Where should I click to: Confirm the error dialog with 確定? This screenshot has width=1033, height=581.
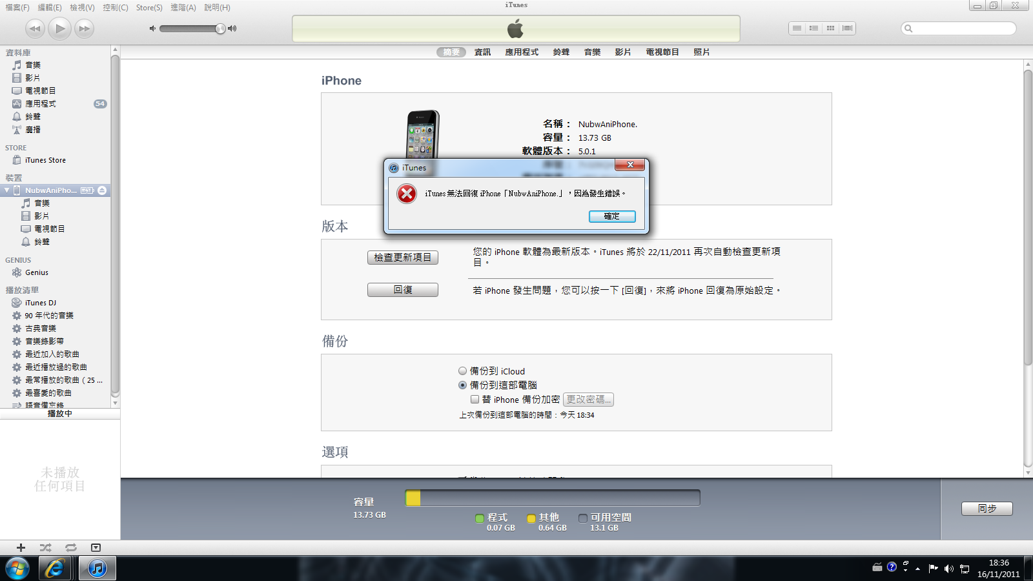(612, 216)
